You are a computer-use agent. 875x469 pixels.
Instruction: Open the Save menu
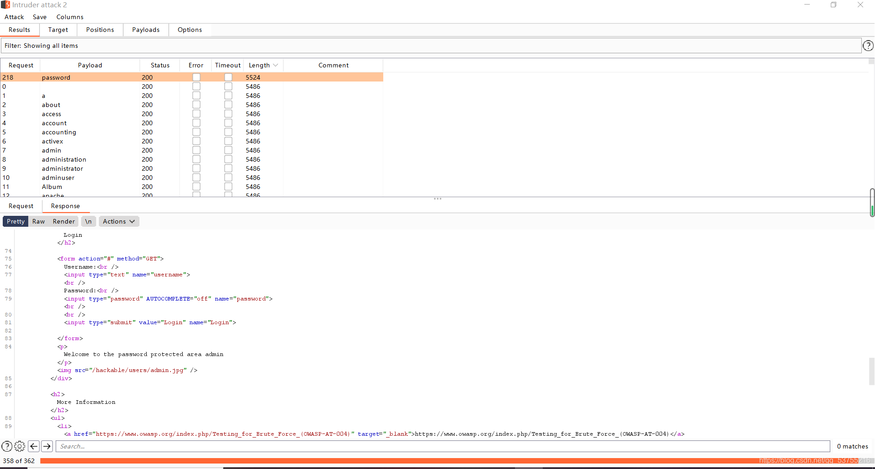(x=40, y=17)
